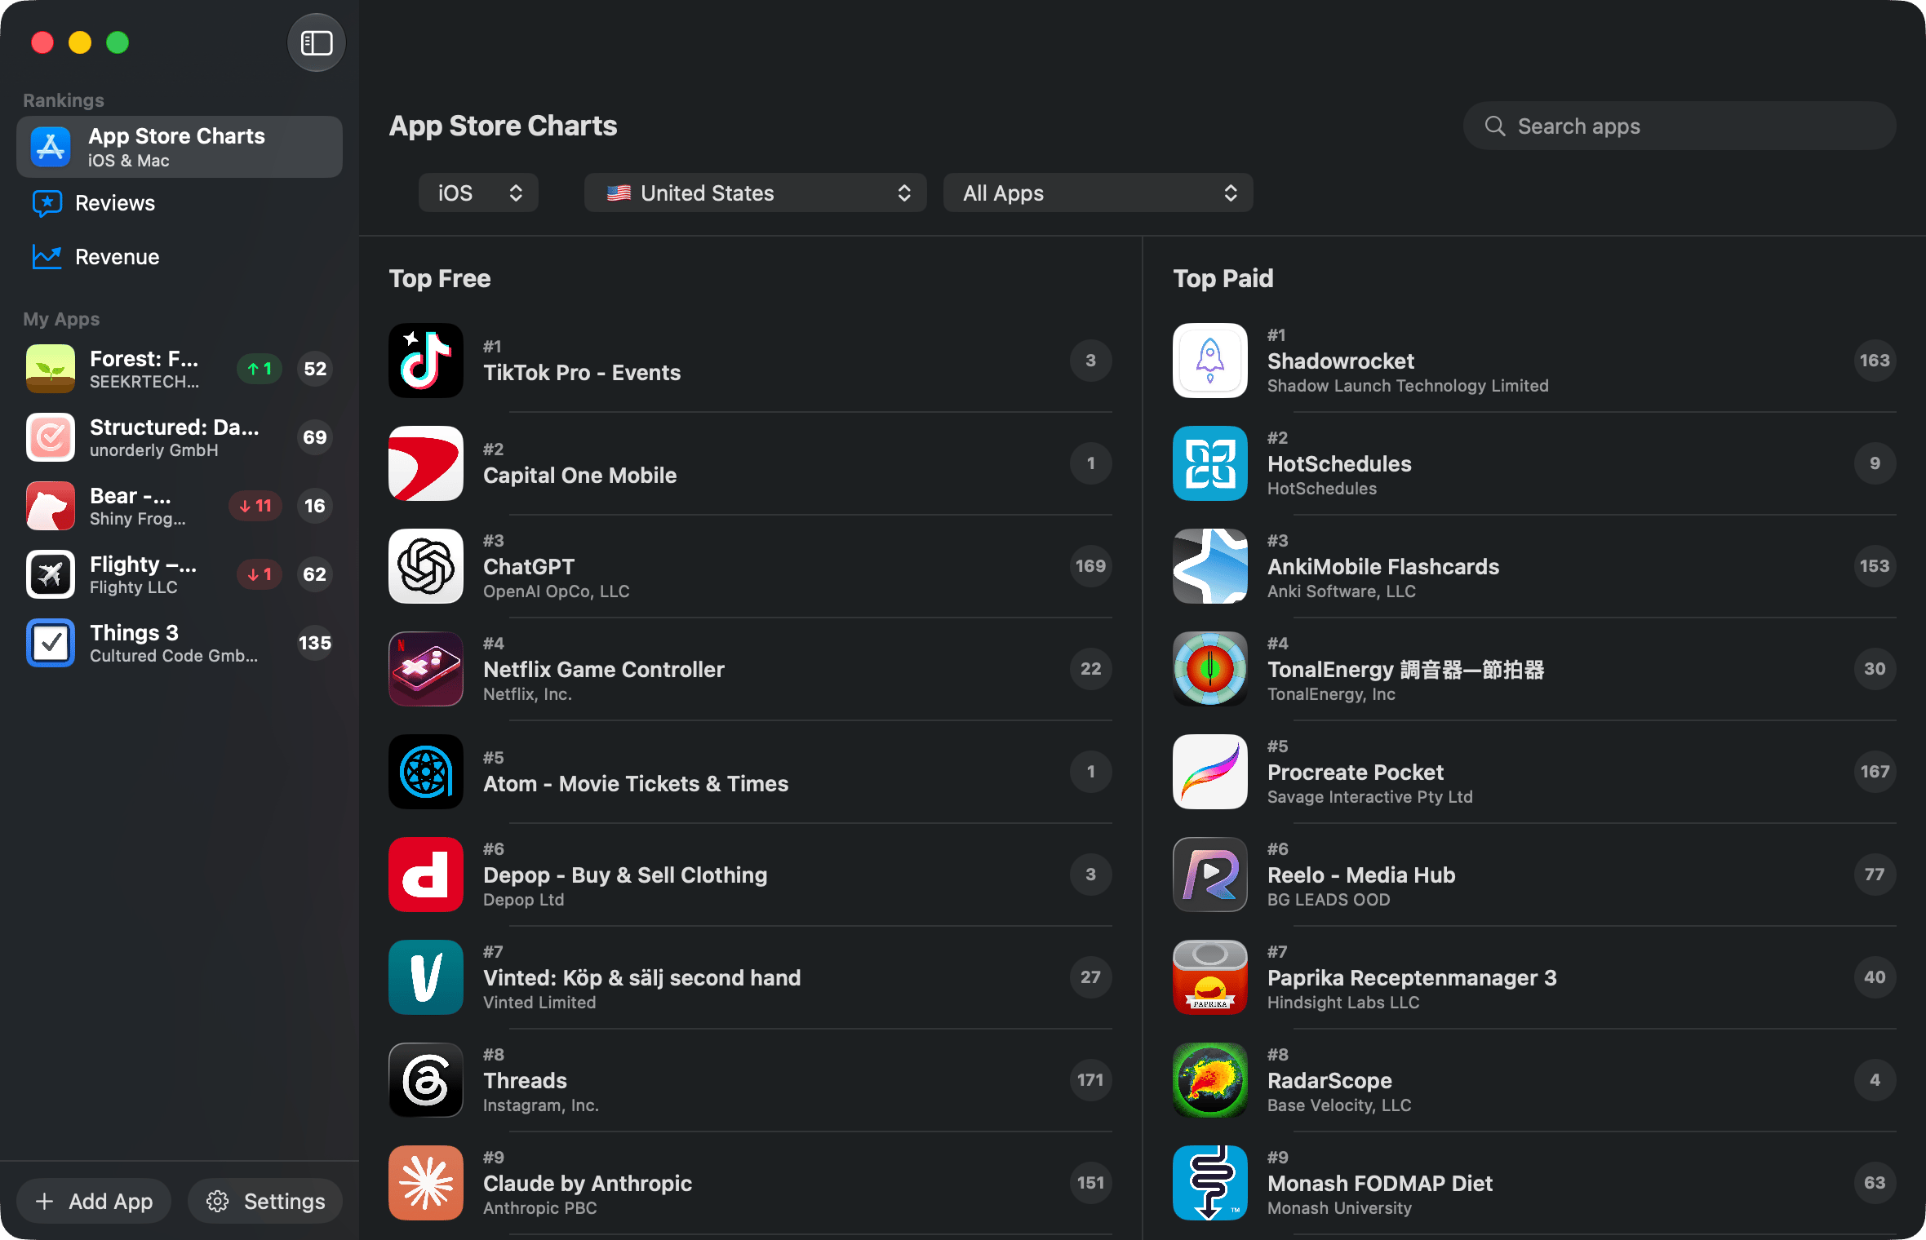Screen dimensions: 1926x1240
Task: Click the 169 count badge for ChatGPT
Action: pos(1091,566)
